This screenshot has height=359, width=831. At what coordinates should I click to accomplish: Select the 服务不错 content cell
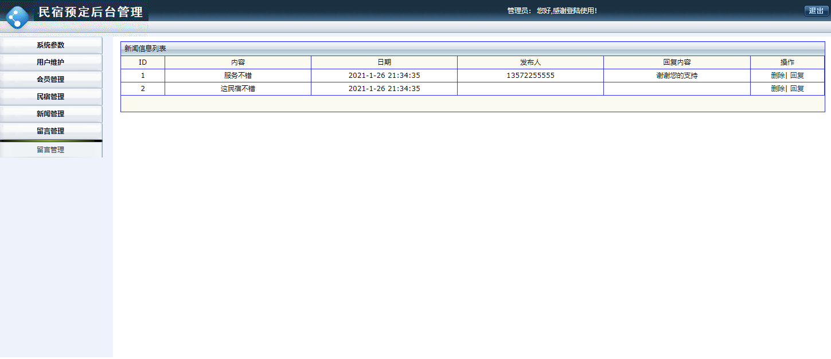click(238, 76)
